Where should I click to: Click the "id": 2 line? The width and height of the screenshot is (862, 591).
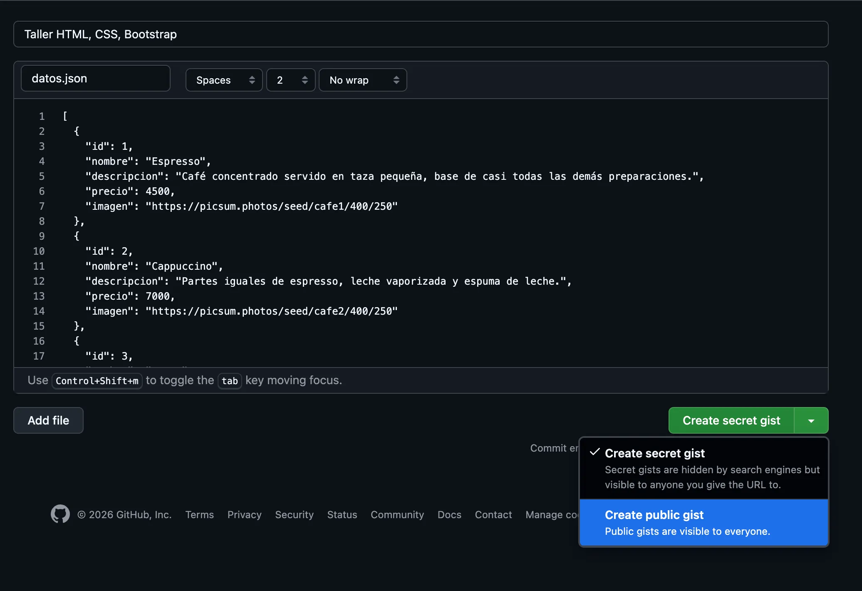[x=109, y=251]
